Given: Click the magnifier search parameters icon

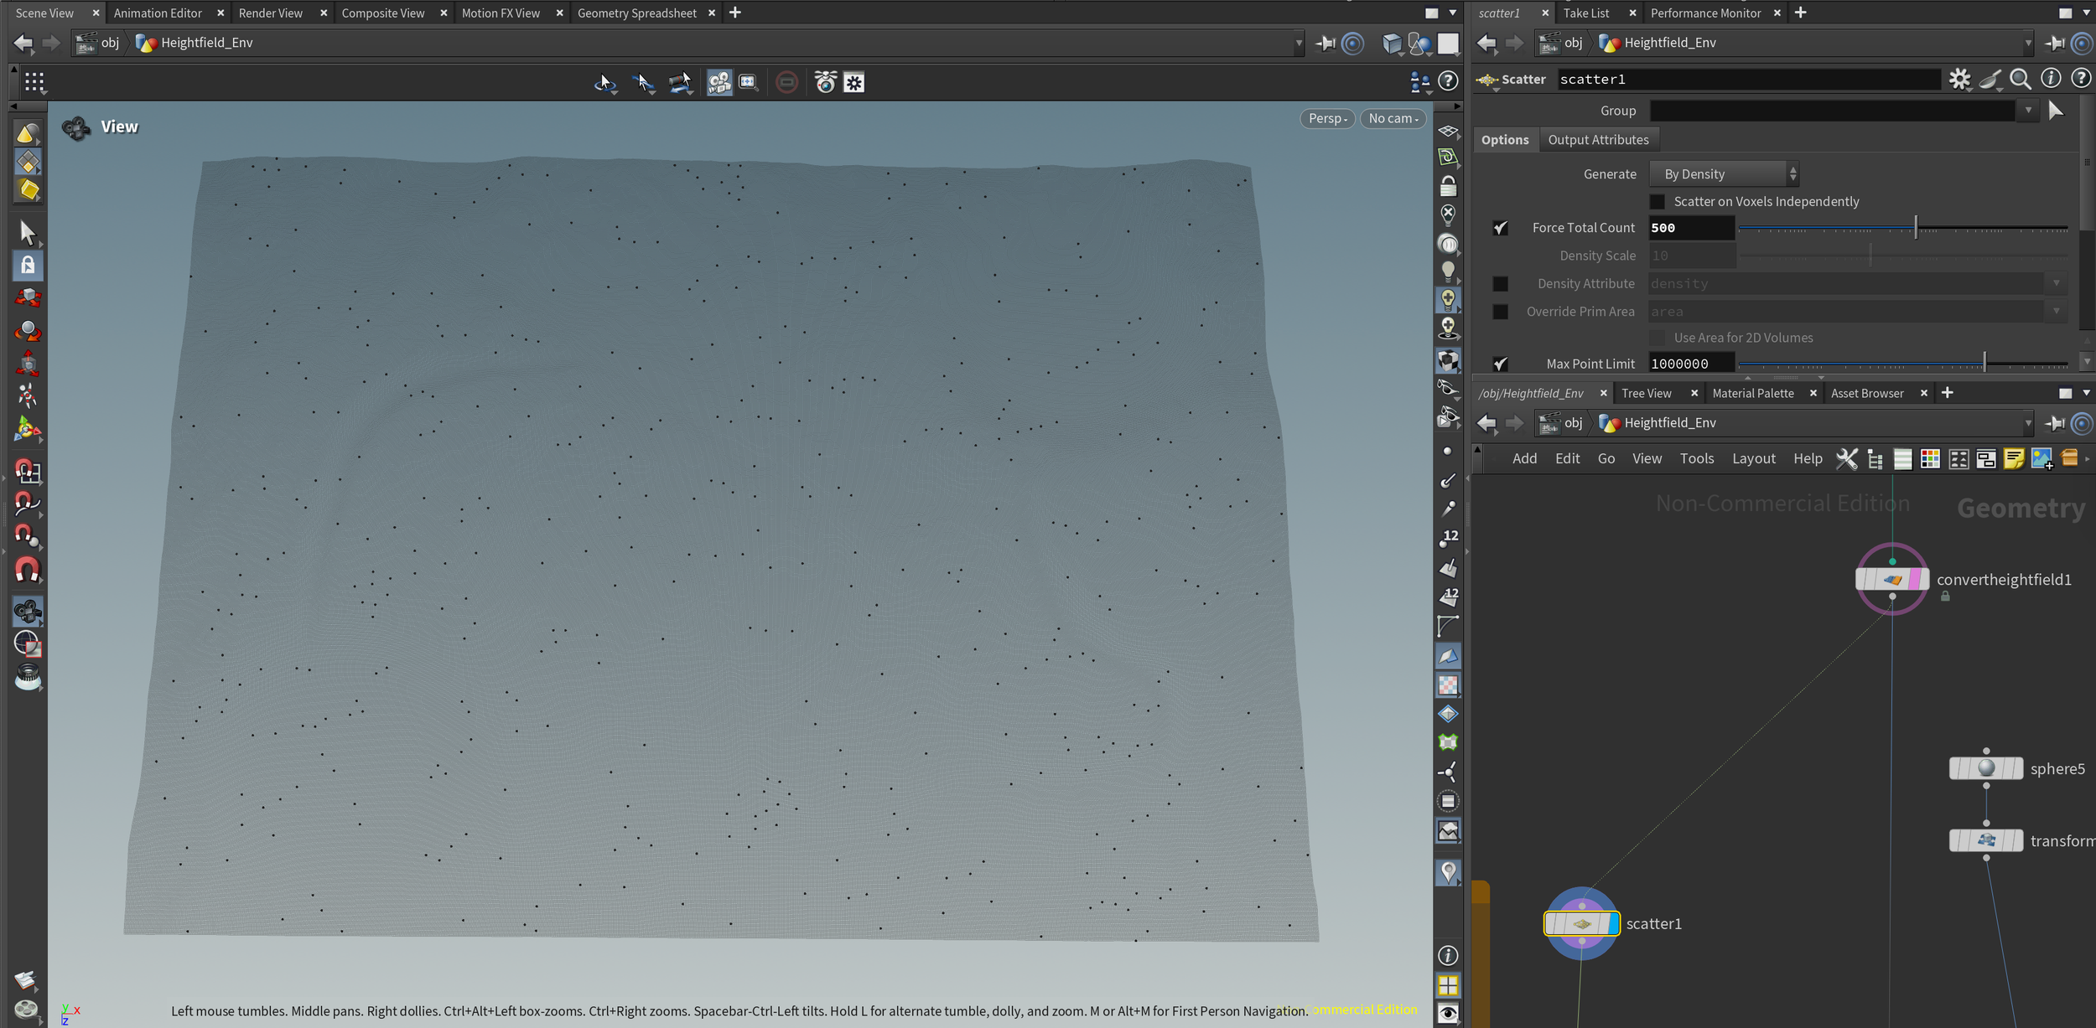Looking at the screenshot, I should click(x=2021, y=79).
